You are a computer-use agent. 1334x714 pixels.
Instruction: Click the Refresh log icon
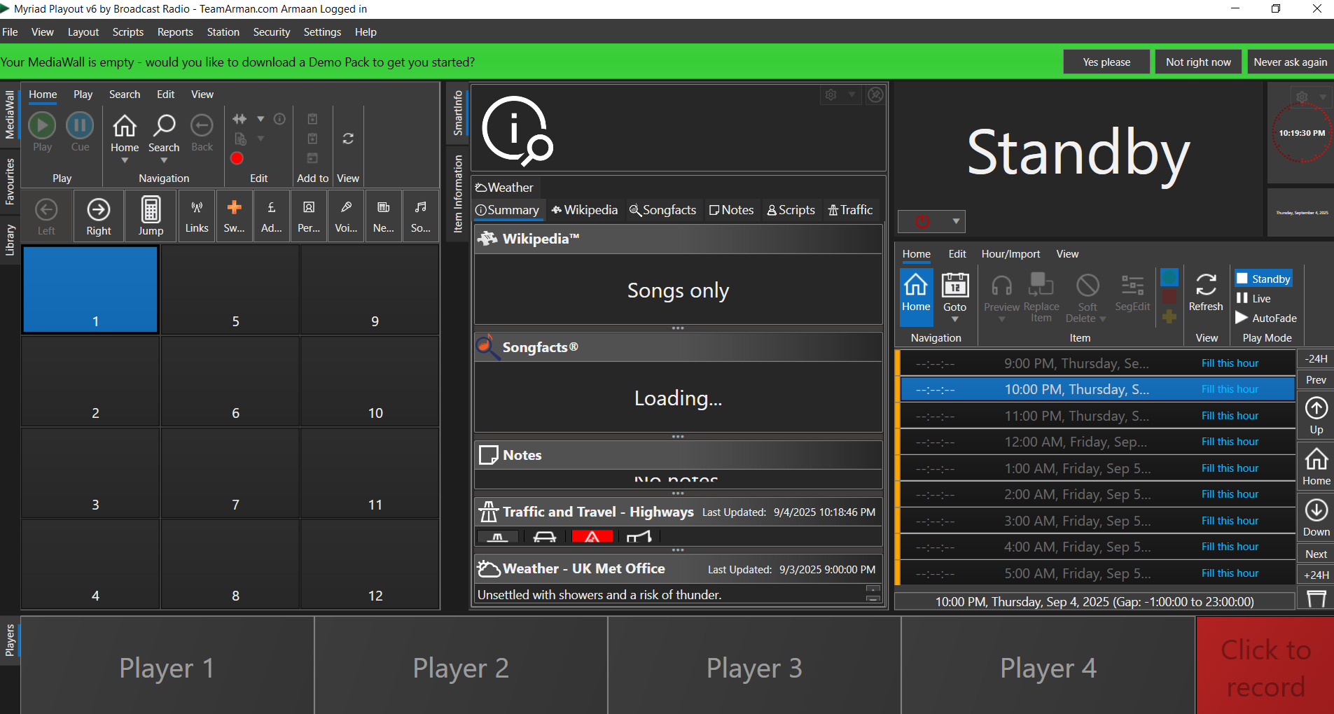pyautogui.click(x=1205, y=285)
